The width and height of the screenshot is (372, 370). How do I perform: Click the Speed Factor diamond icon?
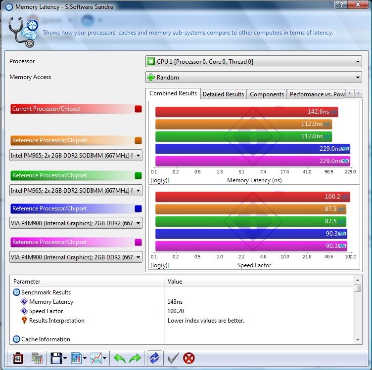point(24,311)
